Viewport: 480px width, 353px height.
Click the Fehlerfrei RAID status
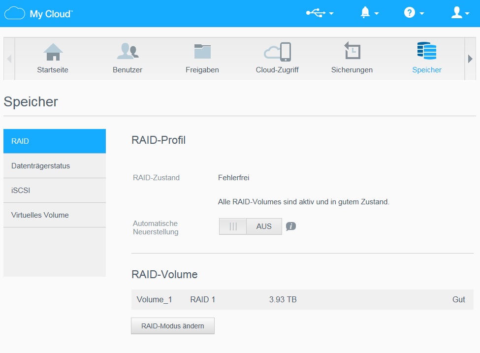(x=233, y=178)
